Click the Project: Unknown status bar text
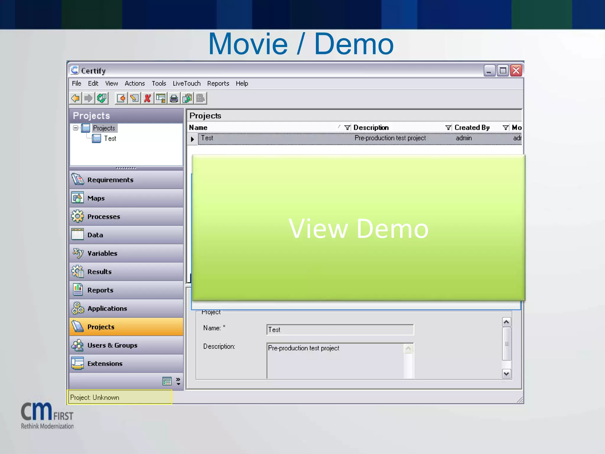 pos(95,398)
